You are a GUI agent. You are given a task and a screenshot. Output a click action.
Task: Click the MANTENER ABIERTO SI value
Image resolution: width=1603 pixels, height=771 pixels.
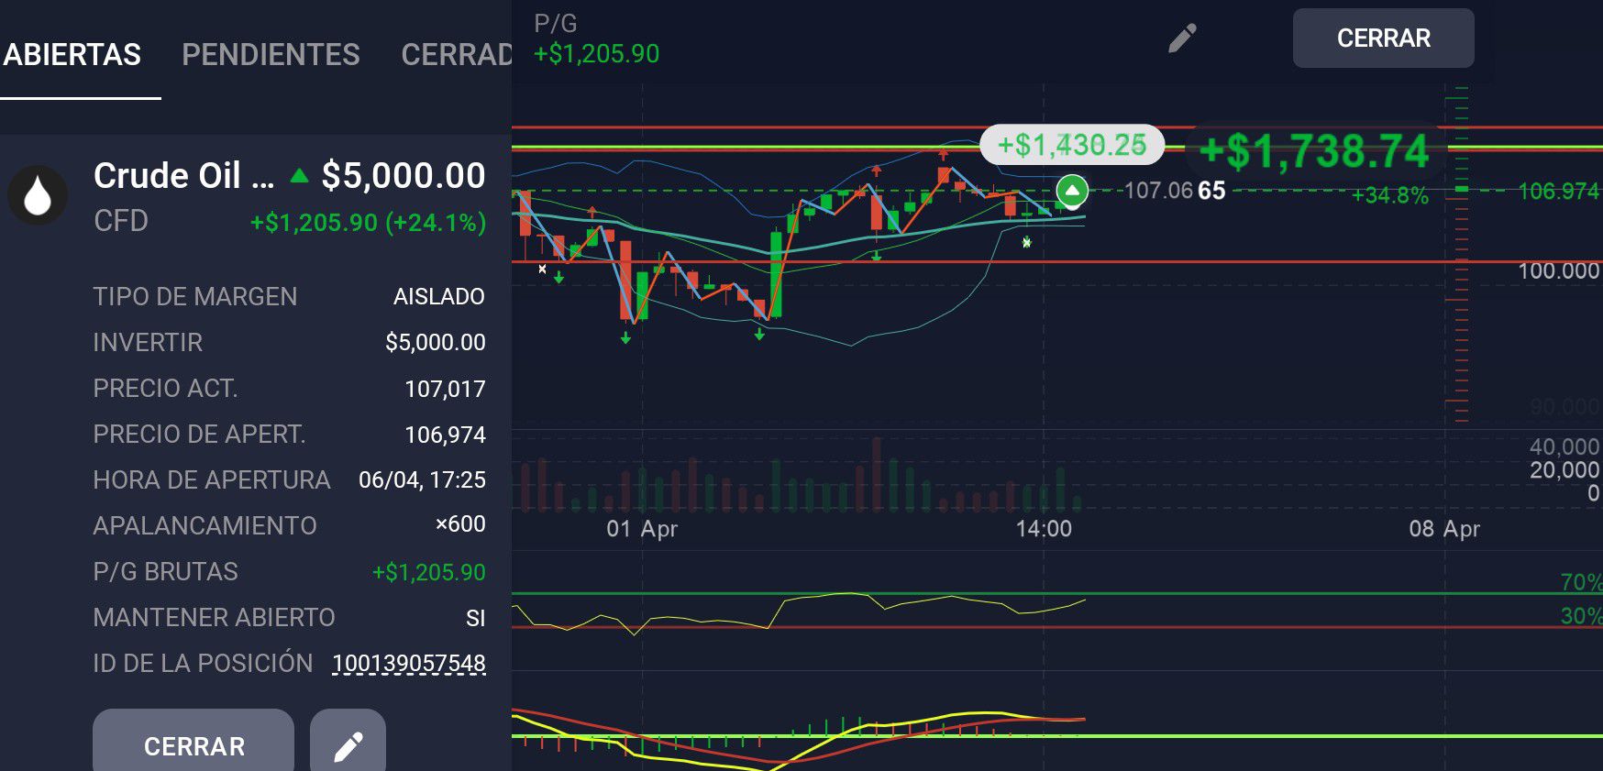[x=475, y=618]
